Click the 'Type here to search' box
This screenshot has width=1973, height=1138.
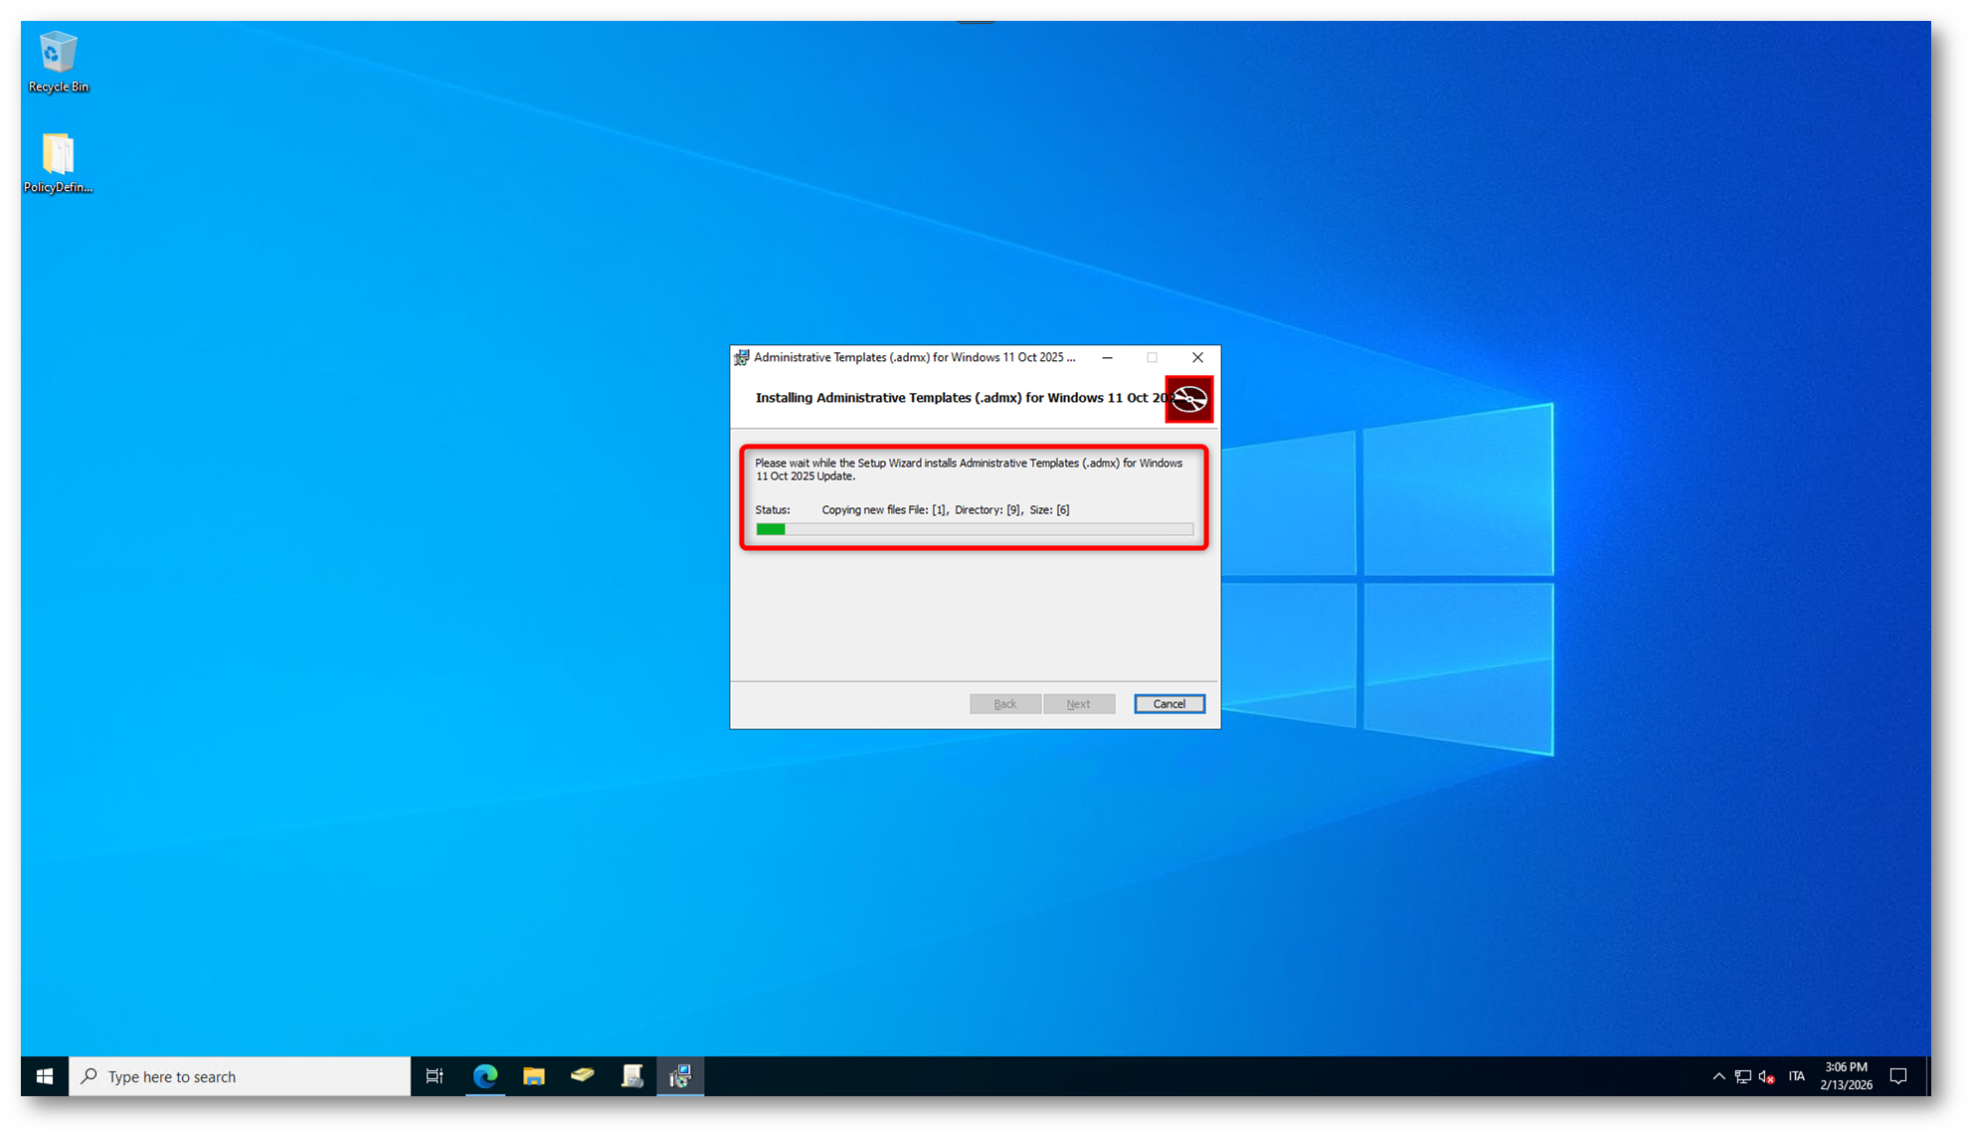click(240, 1076)
